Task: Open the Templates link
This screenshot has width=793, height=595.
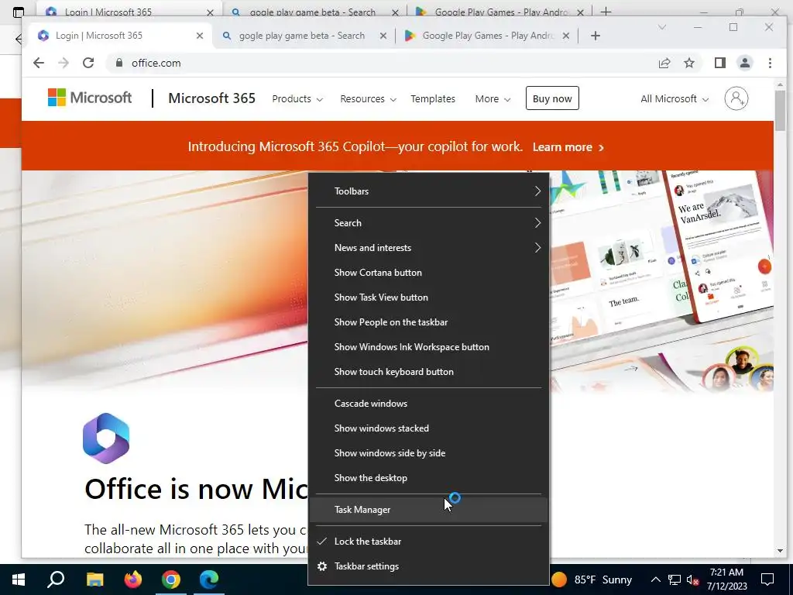Action: coord(433,98)
